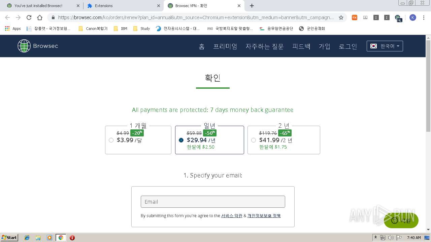
Task: Open the 홈 navigation link
Action: click(x=202, y=46)
